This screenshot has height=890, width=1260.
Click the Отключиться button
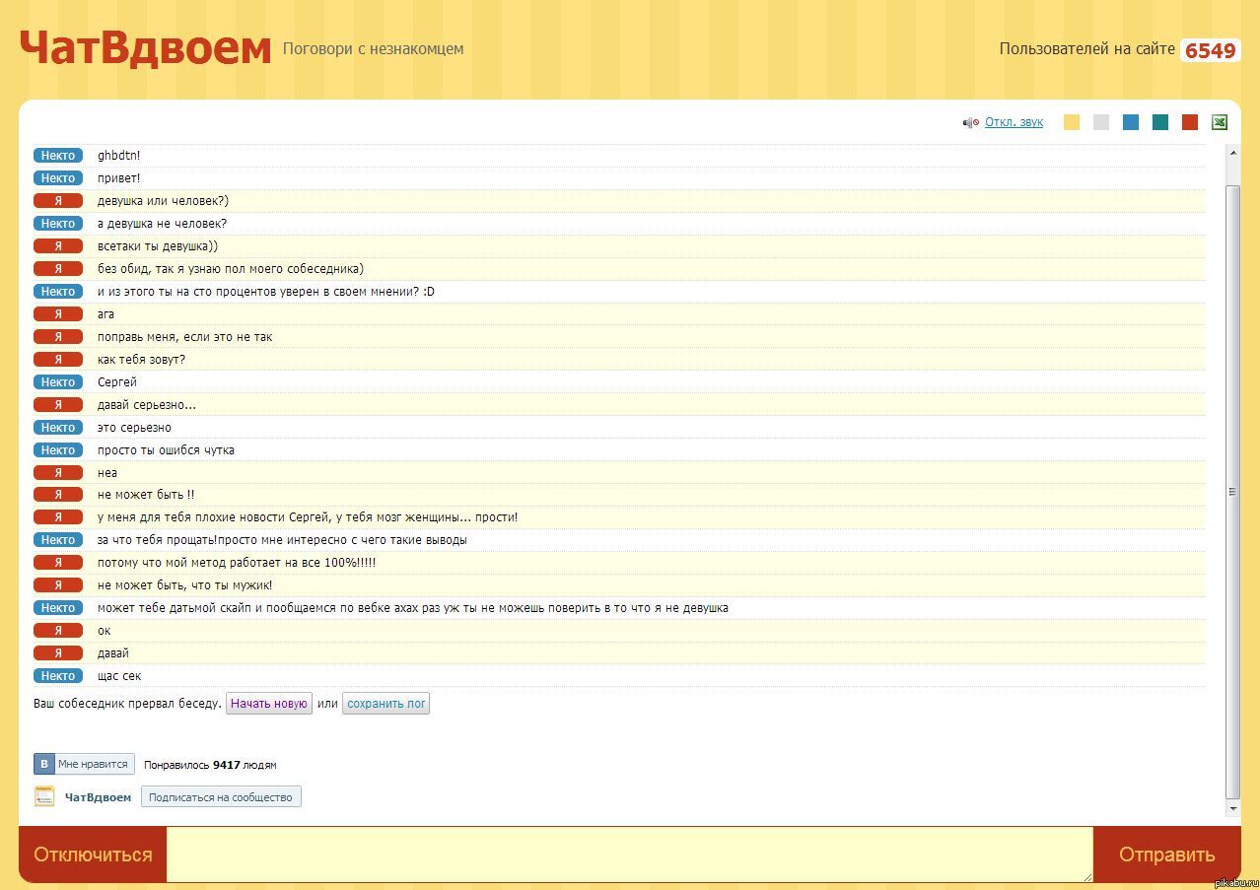pos(93,855)
